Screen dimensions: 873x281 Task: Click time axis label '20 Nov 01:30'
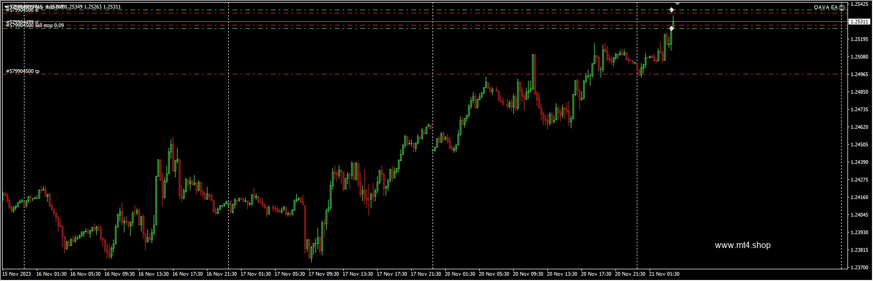pos(460,275)
